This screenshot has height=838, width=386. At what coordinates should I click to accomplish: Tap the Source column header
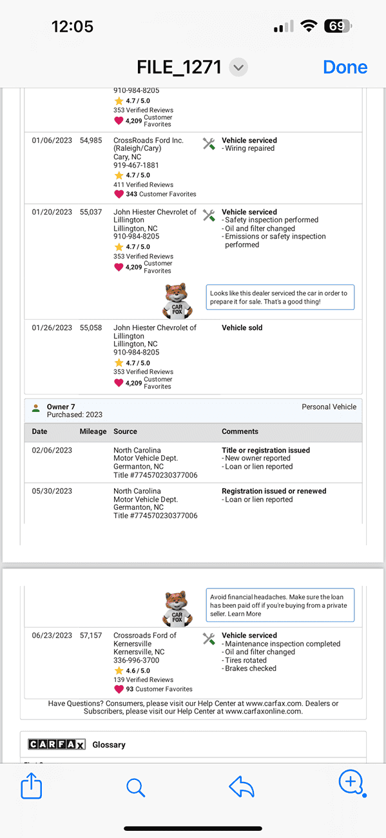(x=125, y=432)
